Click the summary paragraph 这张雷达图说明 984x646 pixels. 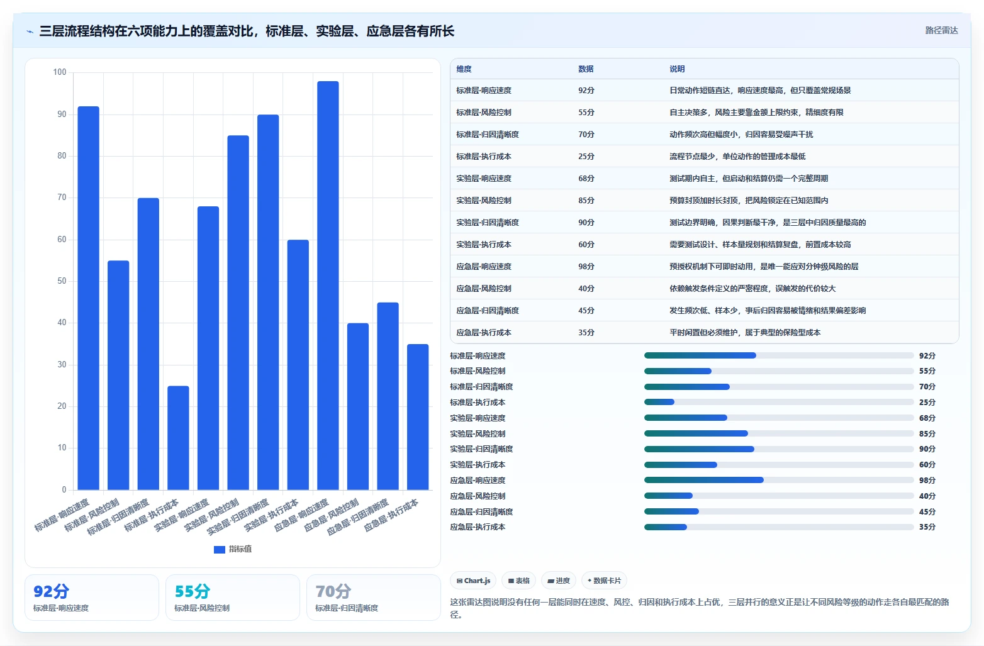tap(700, 608)
